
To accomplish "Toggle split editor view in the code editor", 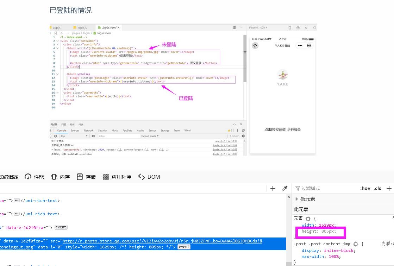I will (x=234, y=27).
